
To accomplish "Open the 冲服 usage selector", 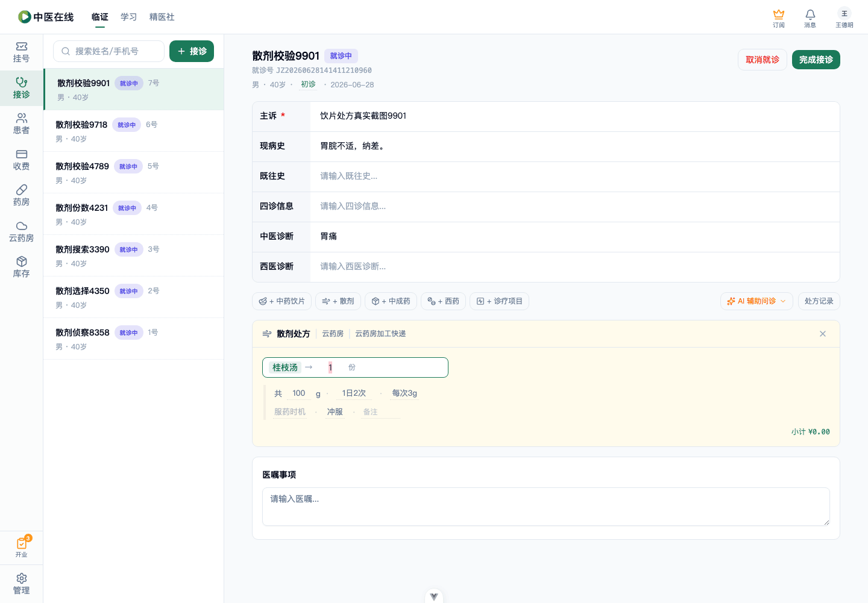I will 335,412.
